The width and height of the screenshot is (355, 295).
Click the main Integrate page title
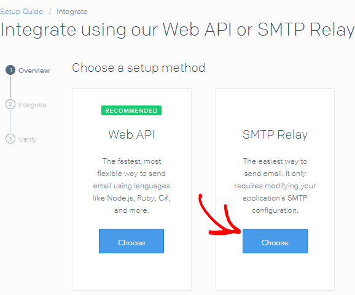click(177, 29)
